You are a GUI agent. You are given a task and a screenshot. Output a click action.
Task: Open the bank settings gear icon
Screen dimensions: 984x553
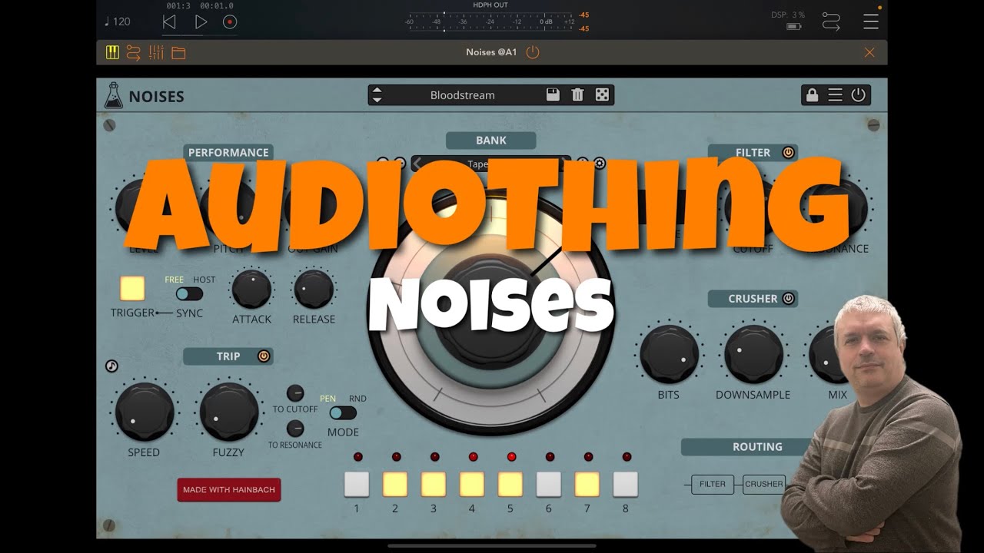(600, 163)
